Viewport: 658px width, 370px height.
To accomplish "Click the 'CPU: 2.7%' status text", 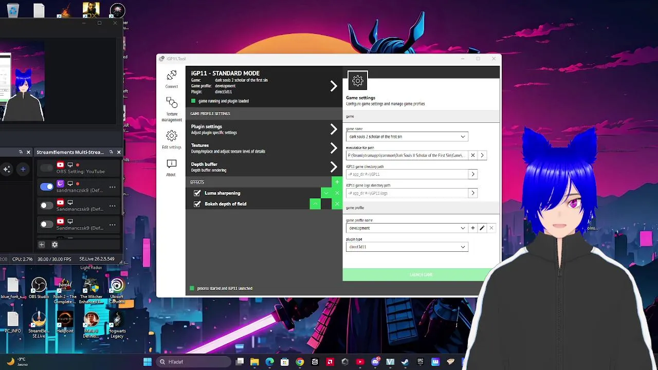I will [x=23, y=259].
